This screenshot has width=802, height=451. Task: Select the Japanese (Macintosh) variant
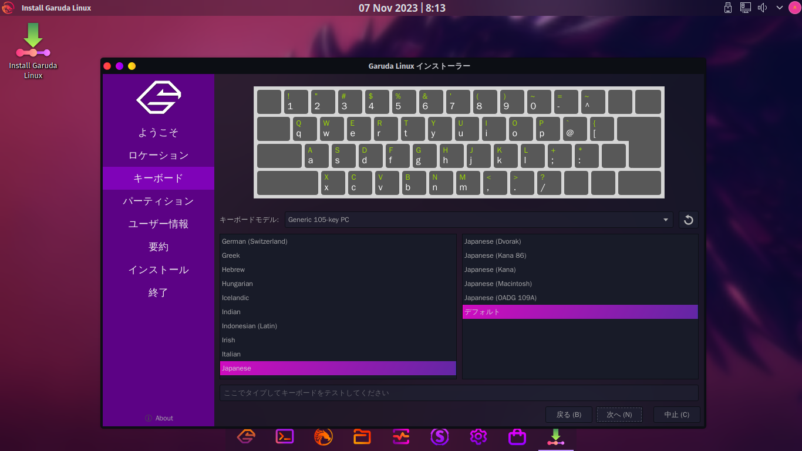[x=580, y=284]
